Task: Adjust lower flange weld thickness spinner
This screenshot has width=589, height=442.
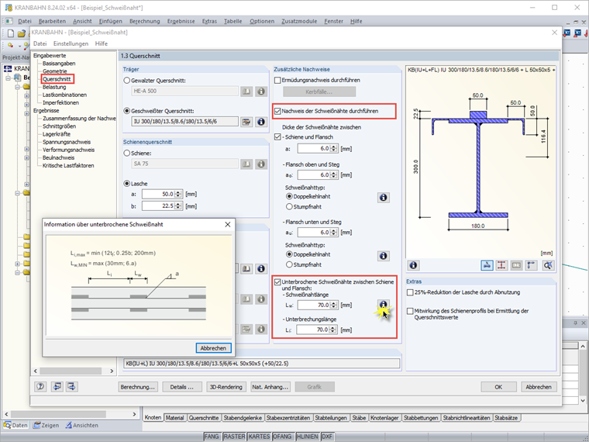Action: click(x=334, y=233)
